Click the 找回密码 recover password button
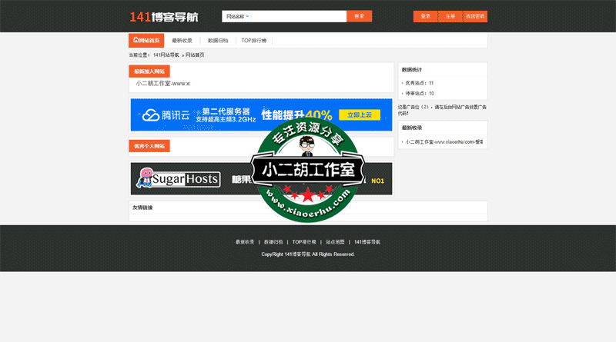Screen dimensions: 616x342 click(476, 16)
